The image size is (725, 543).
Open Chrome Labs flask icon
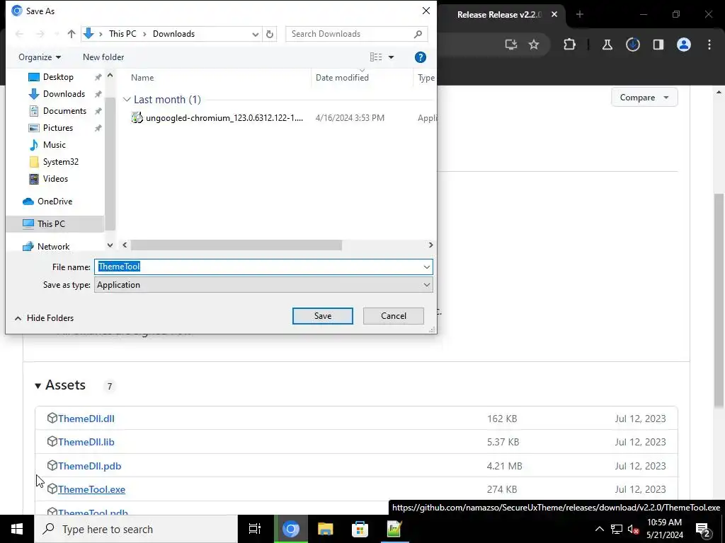point(607,45)
